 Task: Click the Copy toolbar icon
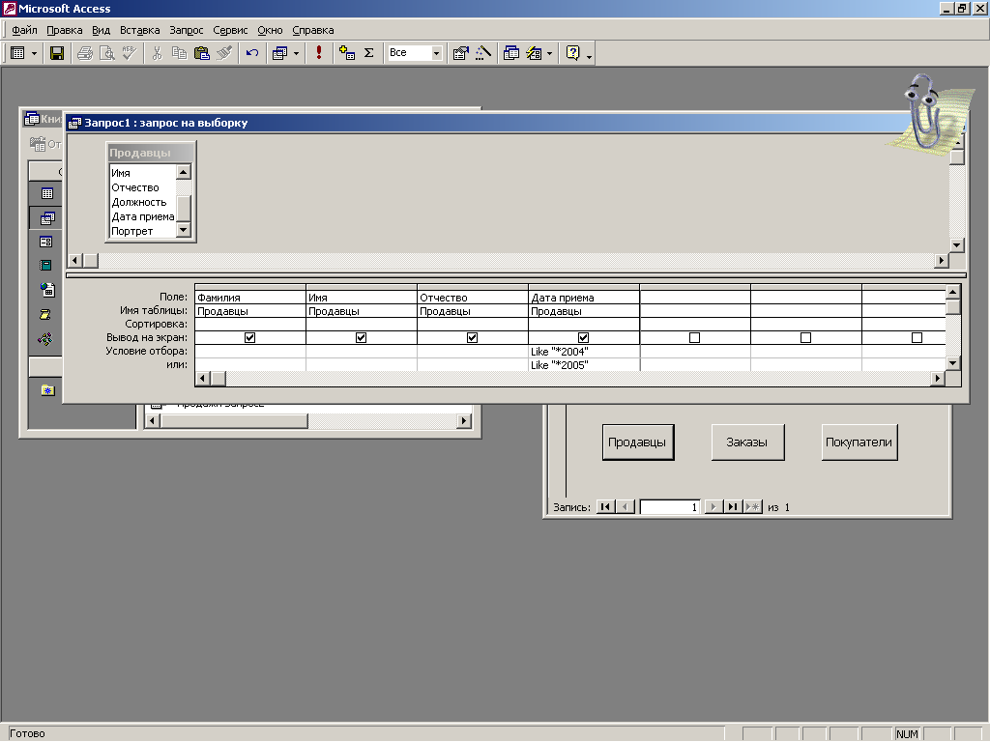(179, 53)
